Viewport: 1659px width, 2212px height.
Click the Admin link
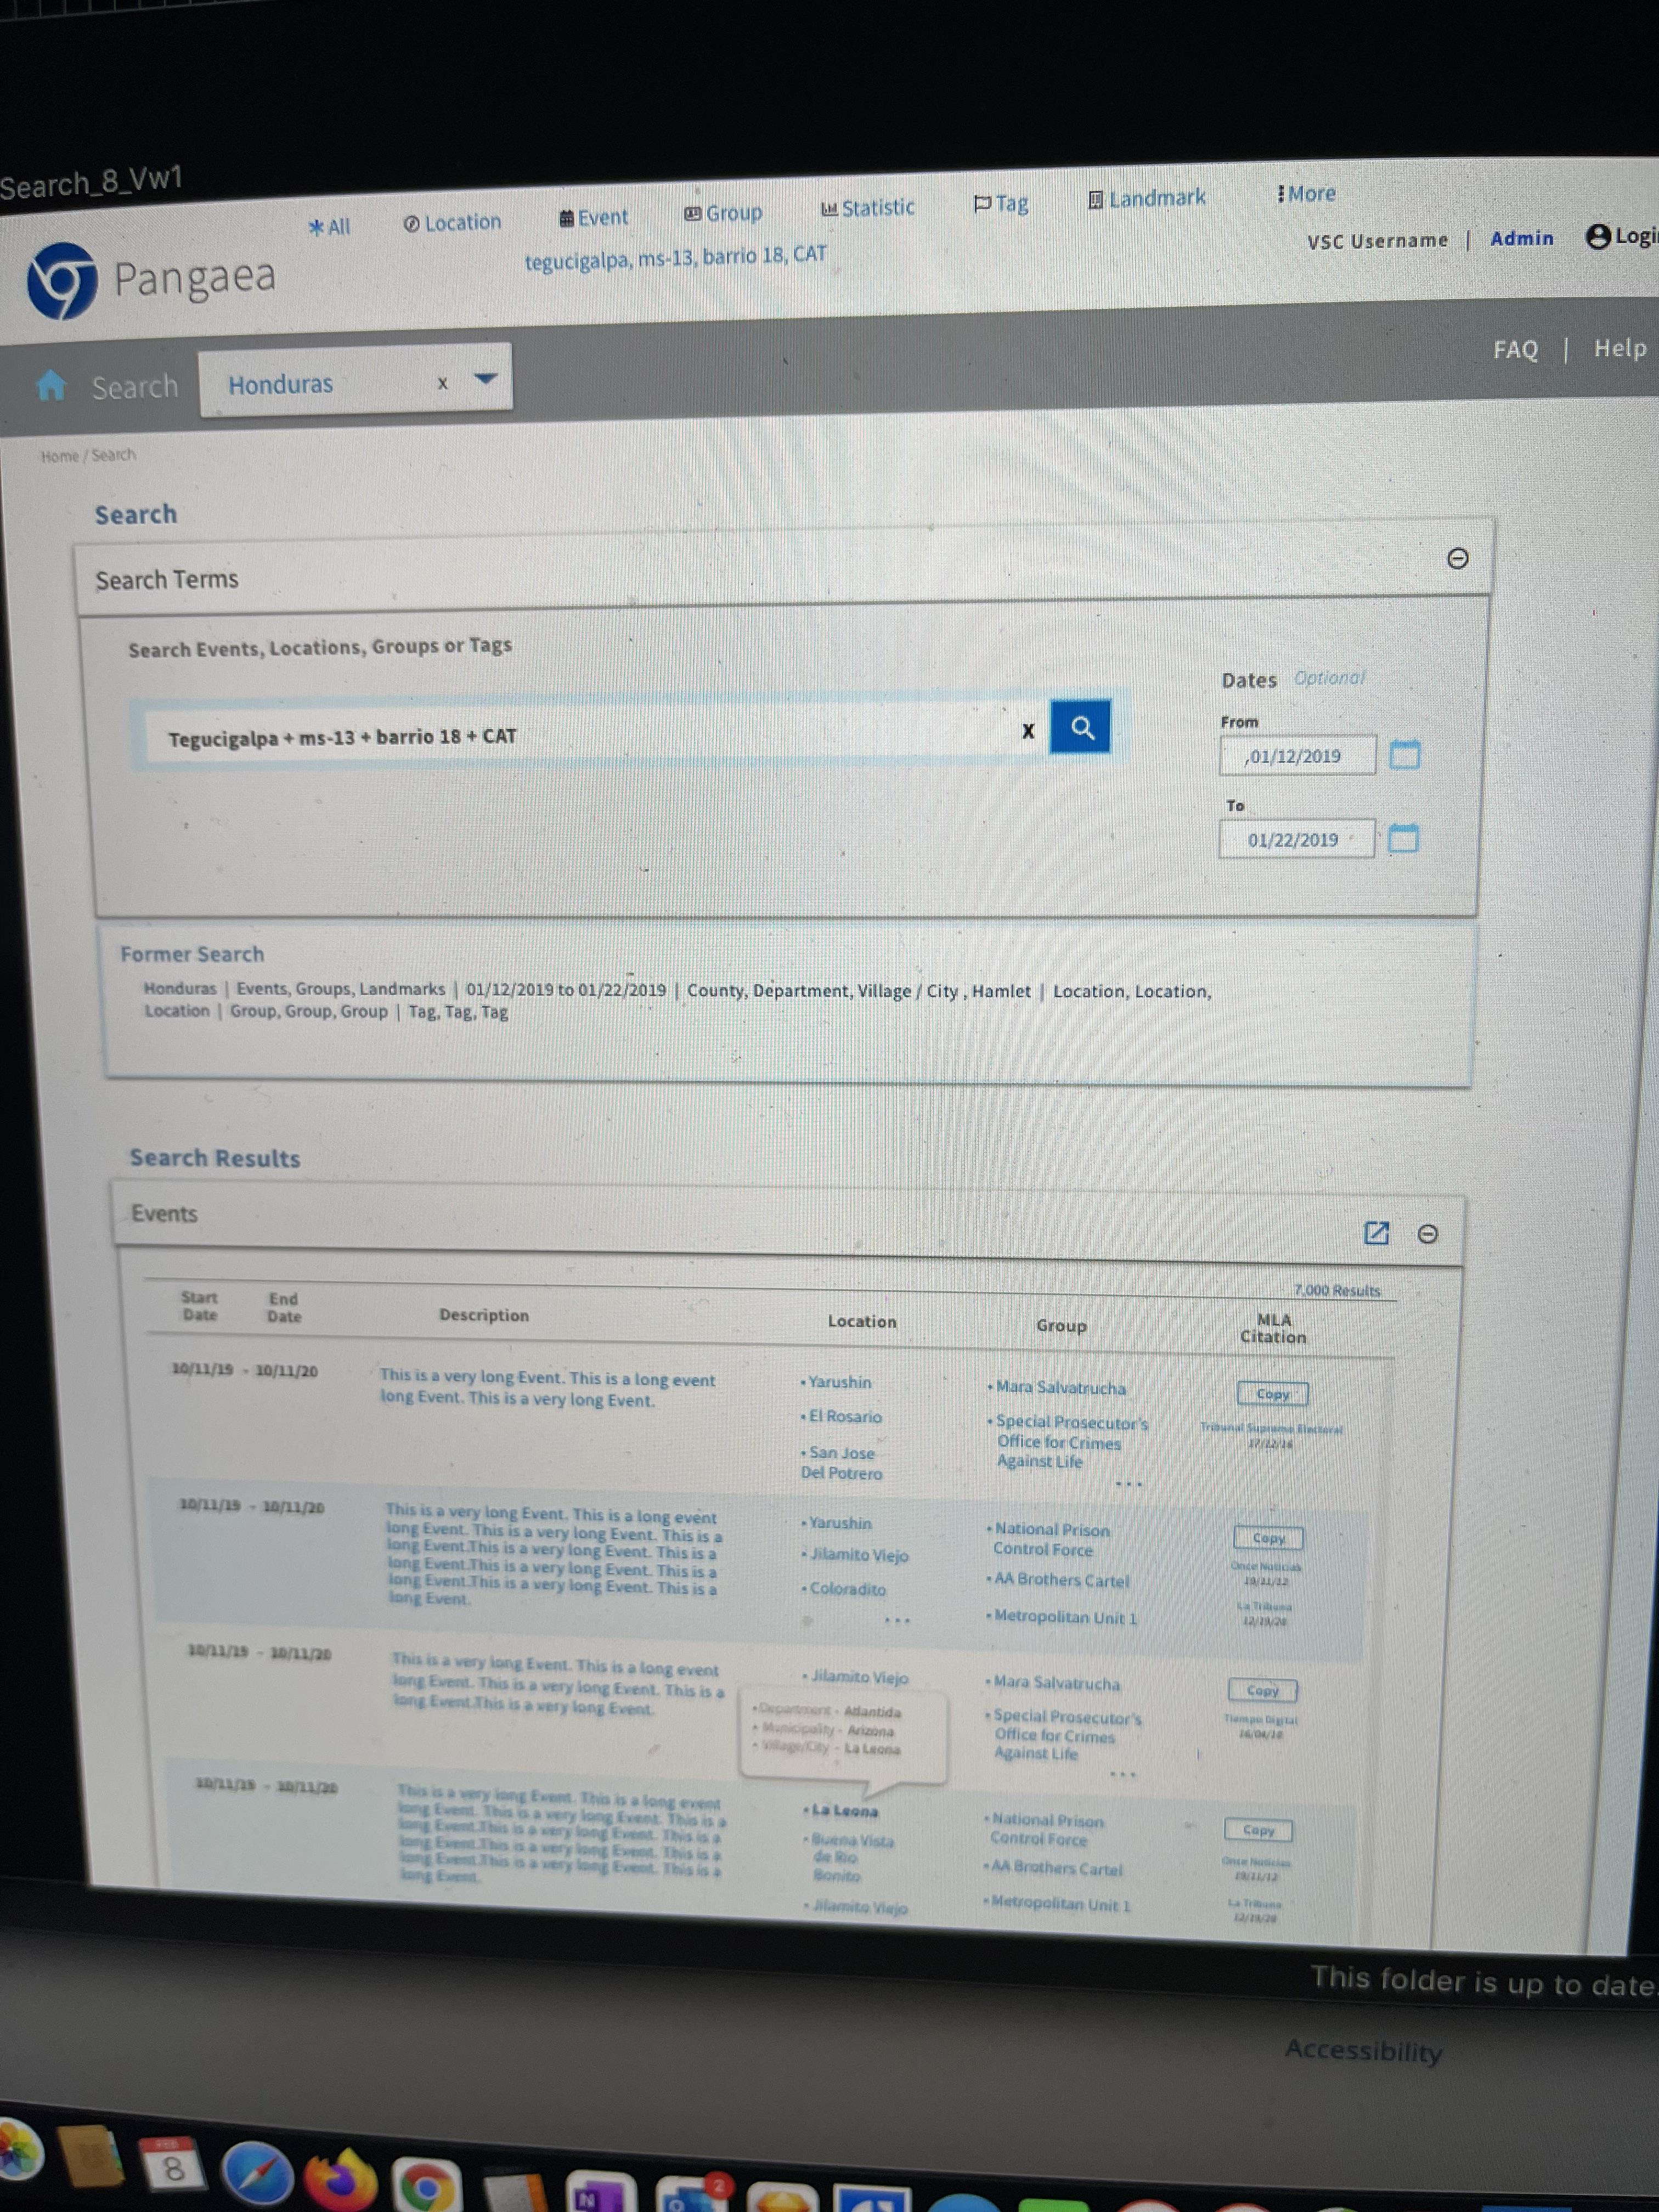point(1522,238)
